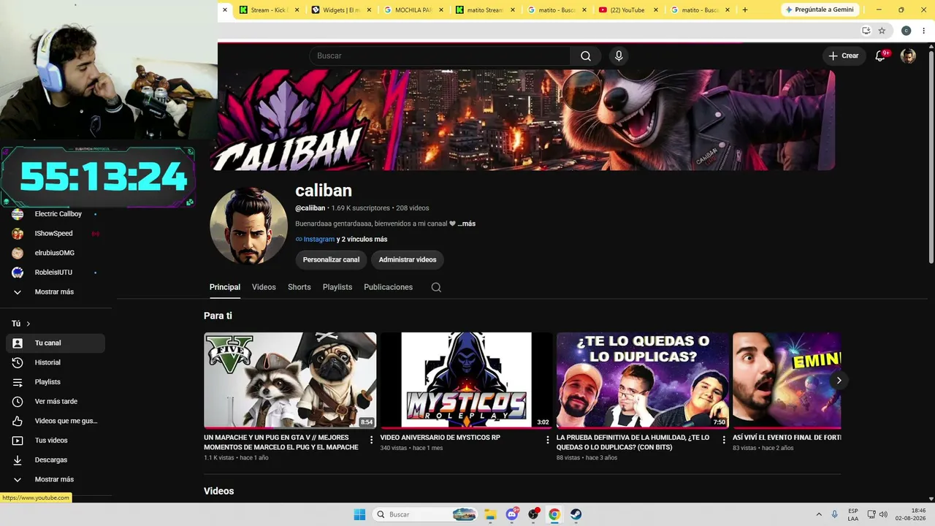This screenshot has height=526, width=935.
Task: Open Tus videos in the sidebar
Action: [56, 441]
